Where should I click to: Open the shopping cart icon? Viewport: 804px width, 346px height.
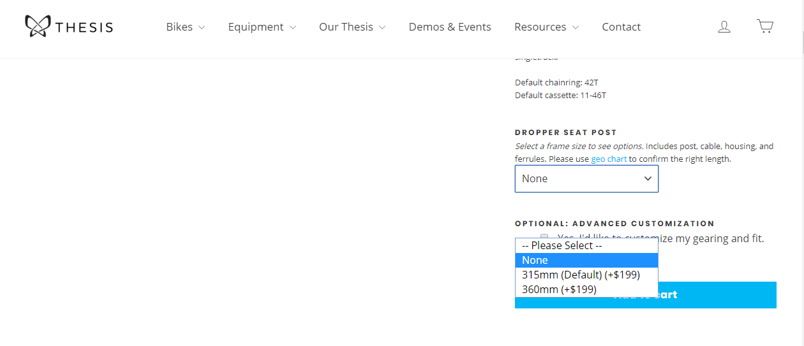point(765,26)
